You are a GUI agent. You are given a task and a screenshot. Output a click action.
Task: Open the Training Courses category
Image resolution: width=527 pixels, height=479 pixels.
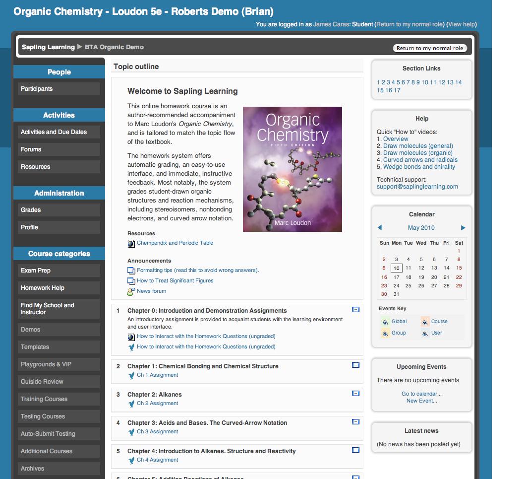[59, 399]
